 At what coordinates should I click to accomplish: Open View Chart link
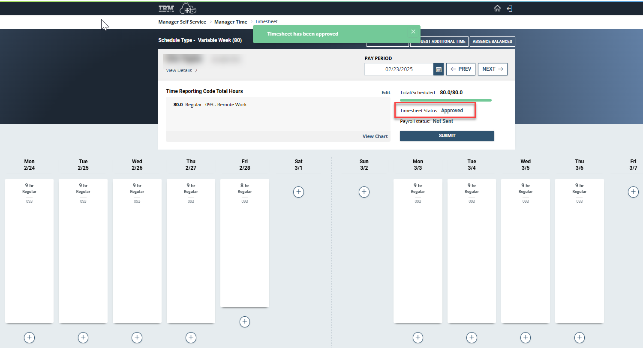click(x=375, y=136)
